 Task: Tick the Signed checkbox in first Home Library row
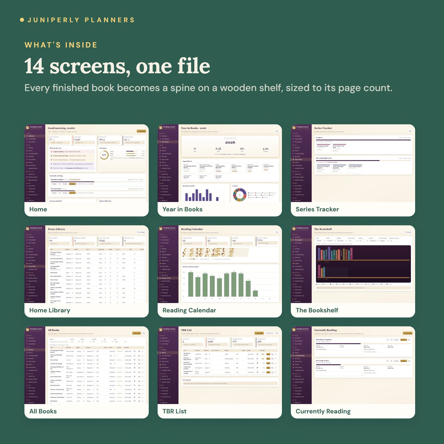coord(110,254)
